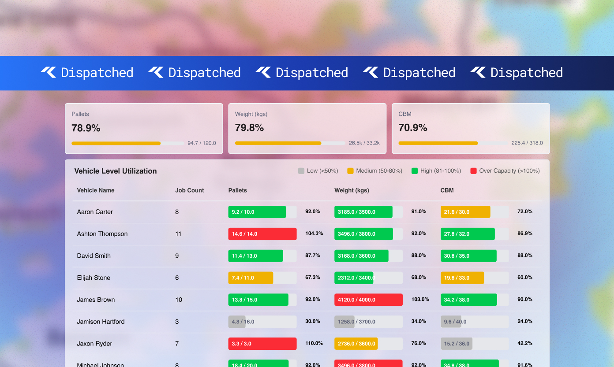The width and height of the screenshot is (614, 367).
Task: Click the rightmost Dispatched logo icon
Action: (x=478, y=72)
